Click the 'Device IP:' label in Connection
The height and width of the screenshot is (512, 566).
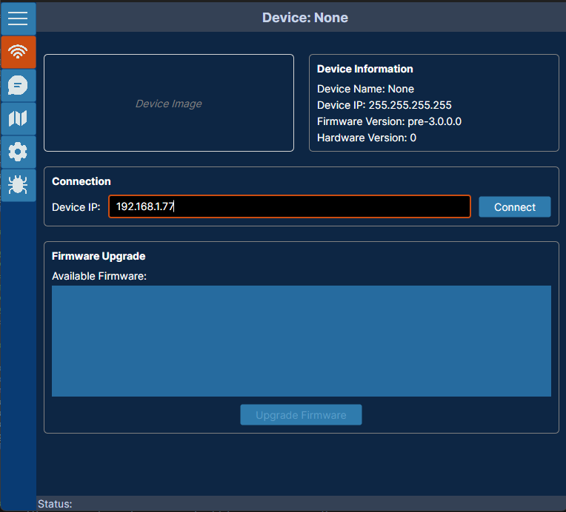(76, 207)
